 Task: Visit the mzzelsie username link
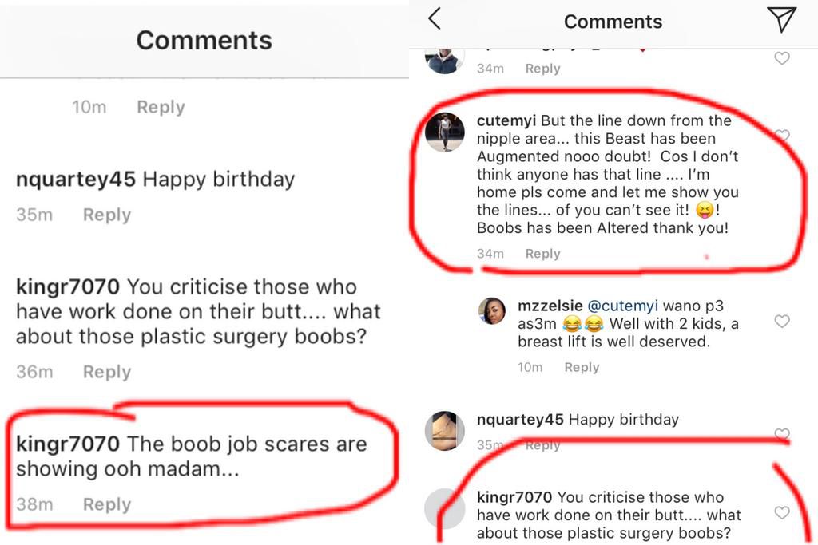click(x=550, y=305)
